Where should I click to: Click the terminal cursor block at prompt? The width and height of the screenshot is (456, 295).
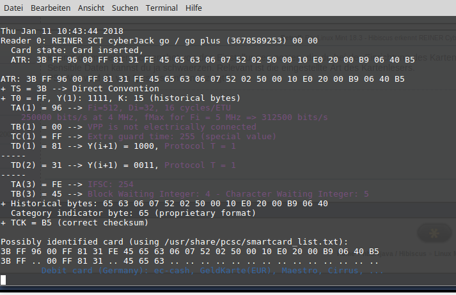pos(3,280)
